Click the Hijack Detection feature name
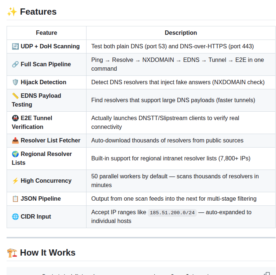Image resolution: width=276 pixels, height=275 pixels. click(44, 82)
